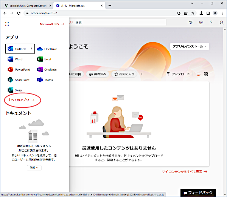Select the 共有済み filter tab

[x=98, y=74]
